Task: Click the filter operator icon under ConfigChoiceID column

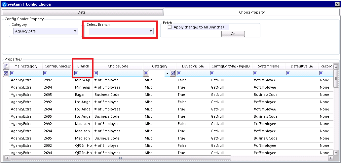Action: point(46,73)
